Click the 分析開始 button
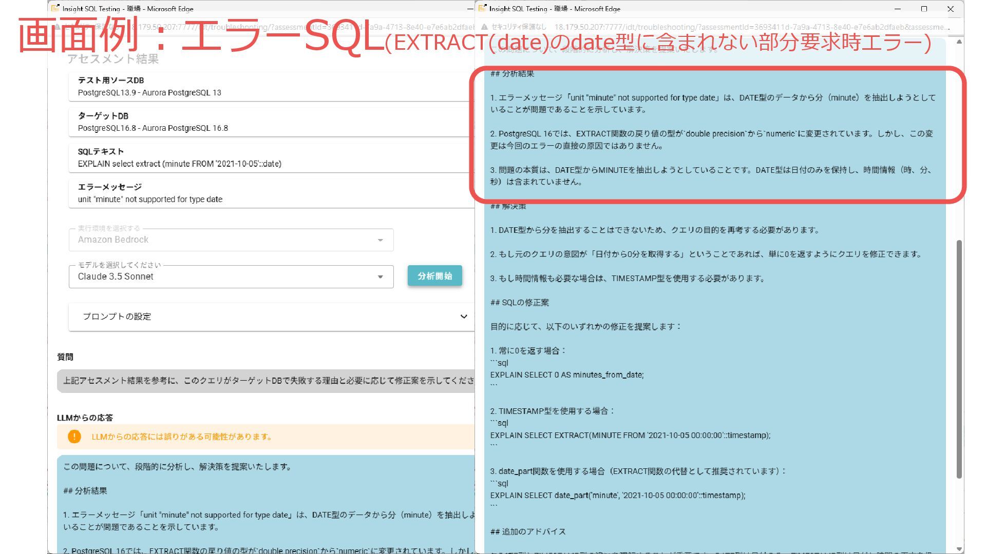Screen dimensions: 986x554 point(434,276)
